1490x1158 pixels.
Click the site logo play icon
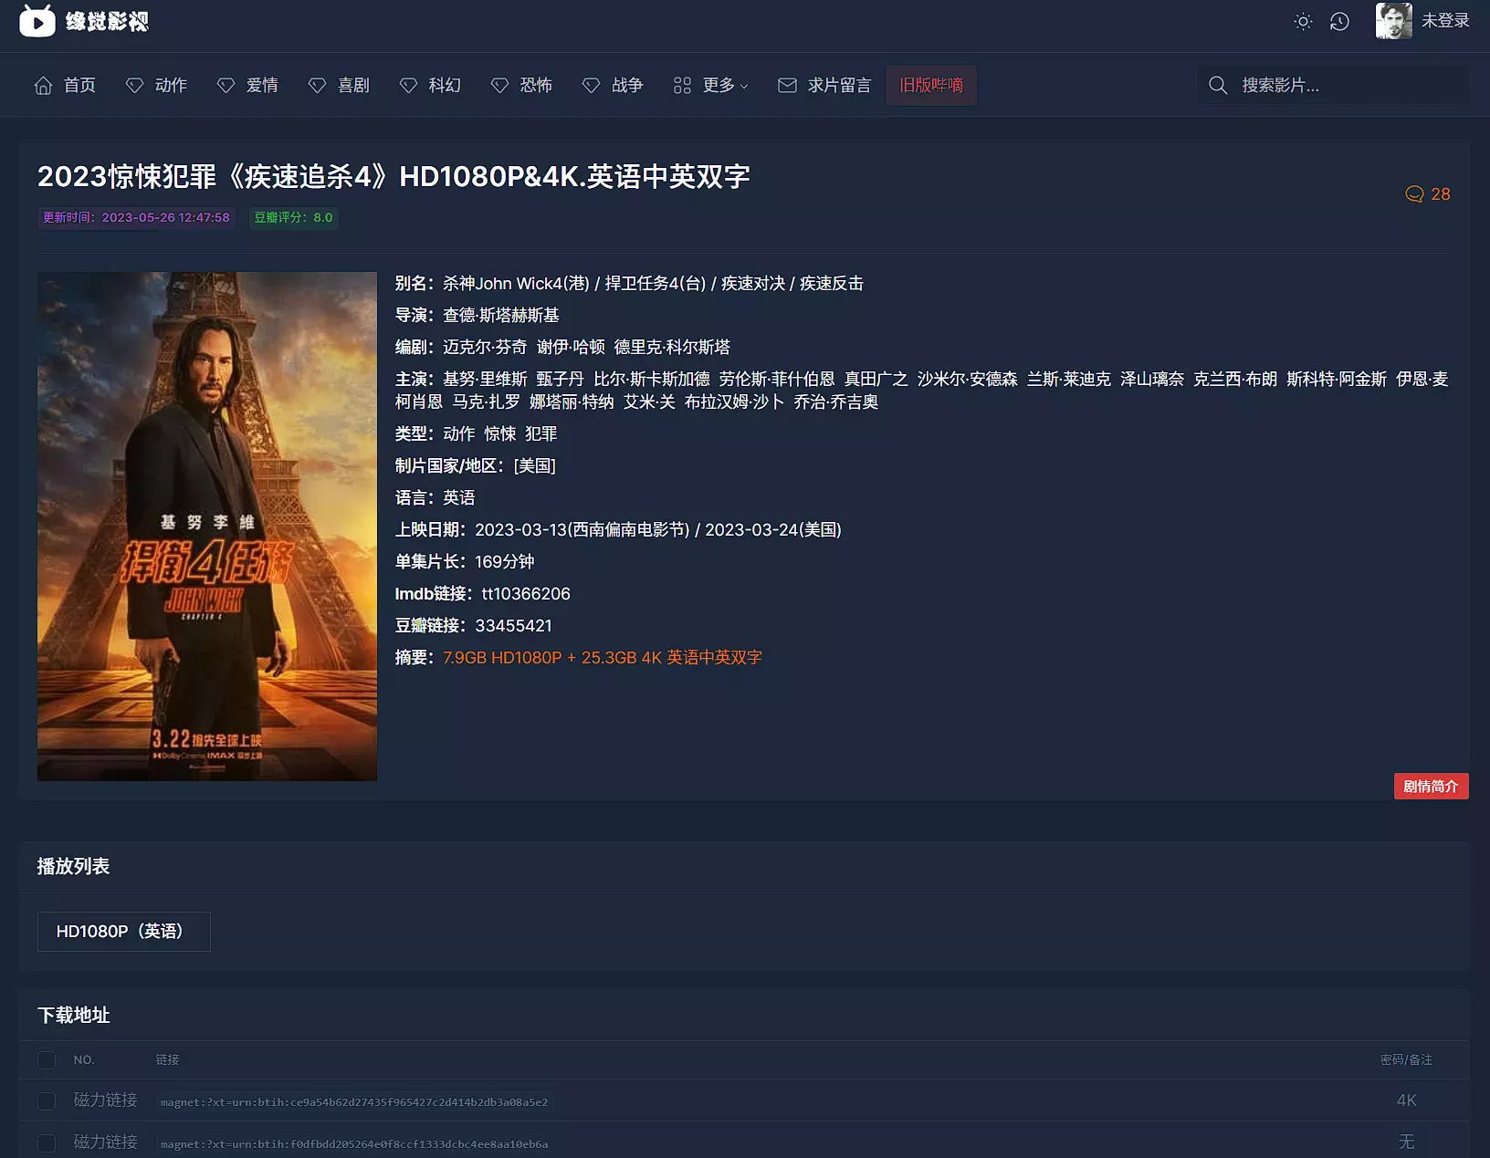[x=37, y=21]
